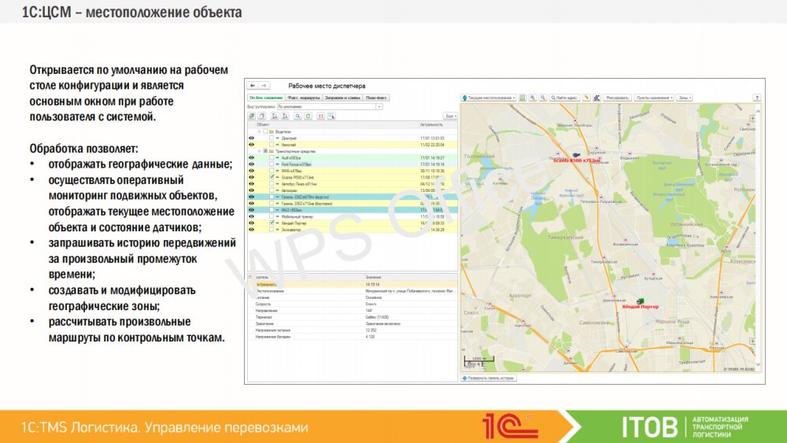
Task: Click the magnifier search icon above object list
Action: (297, 116)
